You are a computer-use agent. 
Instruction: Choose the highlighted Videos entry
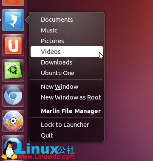coord(67,51)
